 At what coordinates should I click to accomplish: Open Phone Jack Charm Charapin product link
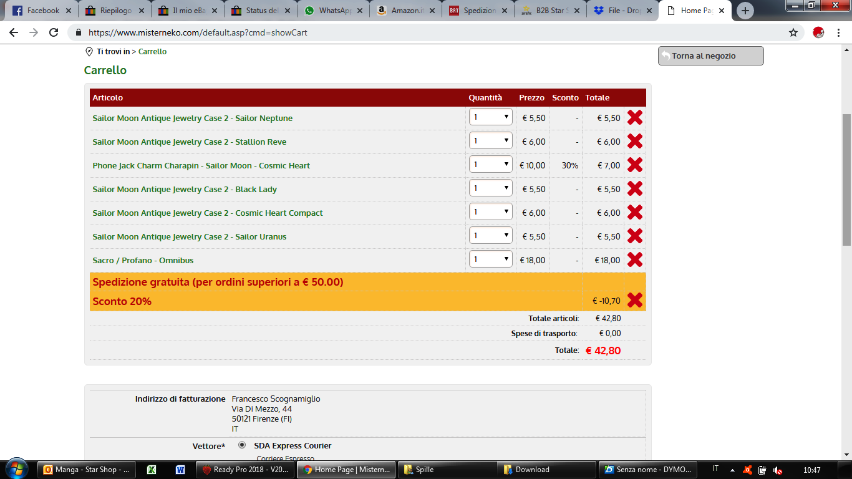(201, 165)
